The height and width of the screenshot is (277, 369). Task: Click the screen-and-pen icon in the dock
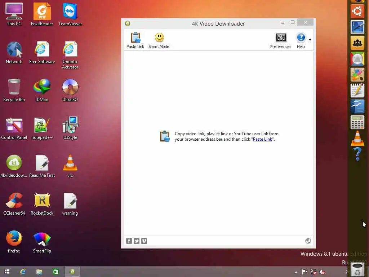[x=357, y=27]
